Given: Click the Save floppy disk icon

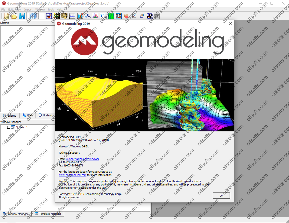Looking at the screenshot, I should [22, 16].
